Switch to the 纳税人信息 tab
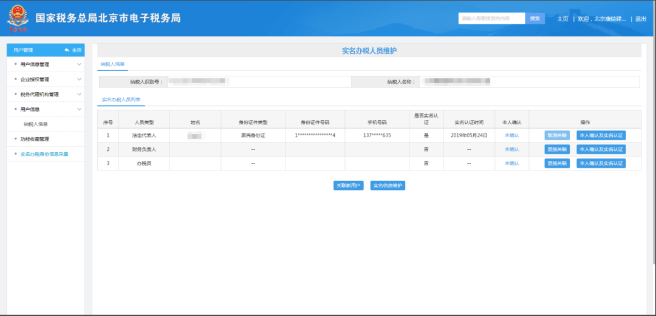Viewport: 656px width, 316px height. pyautogui.click(x=112, y=64)
